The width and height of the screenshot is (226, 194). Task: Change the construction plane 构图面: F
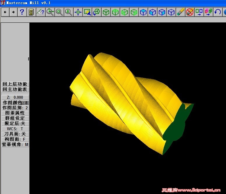tap(15, 139)
